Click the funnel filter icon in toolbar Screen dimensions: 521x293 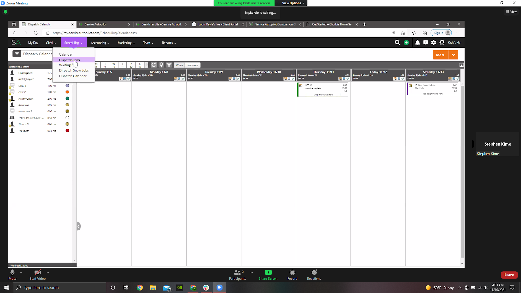[x=169, y=65]
